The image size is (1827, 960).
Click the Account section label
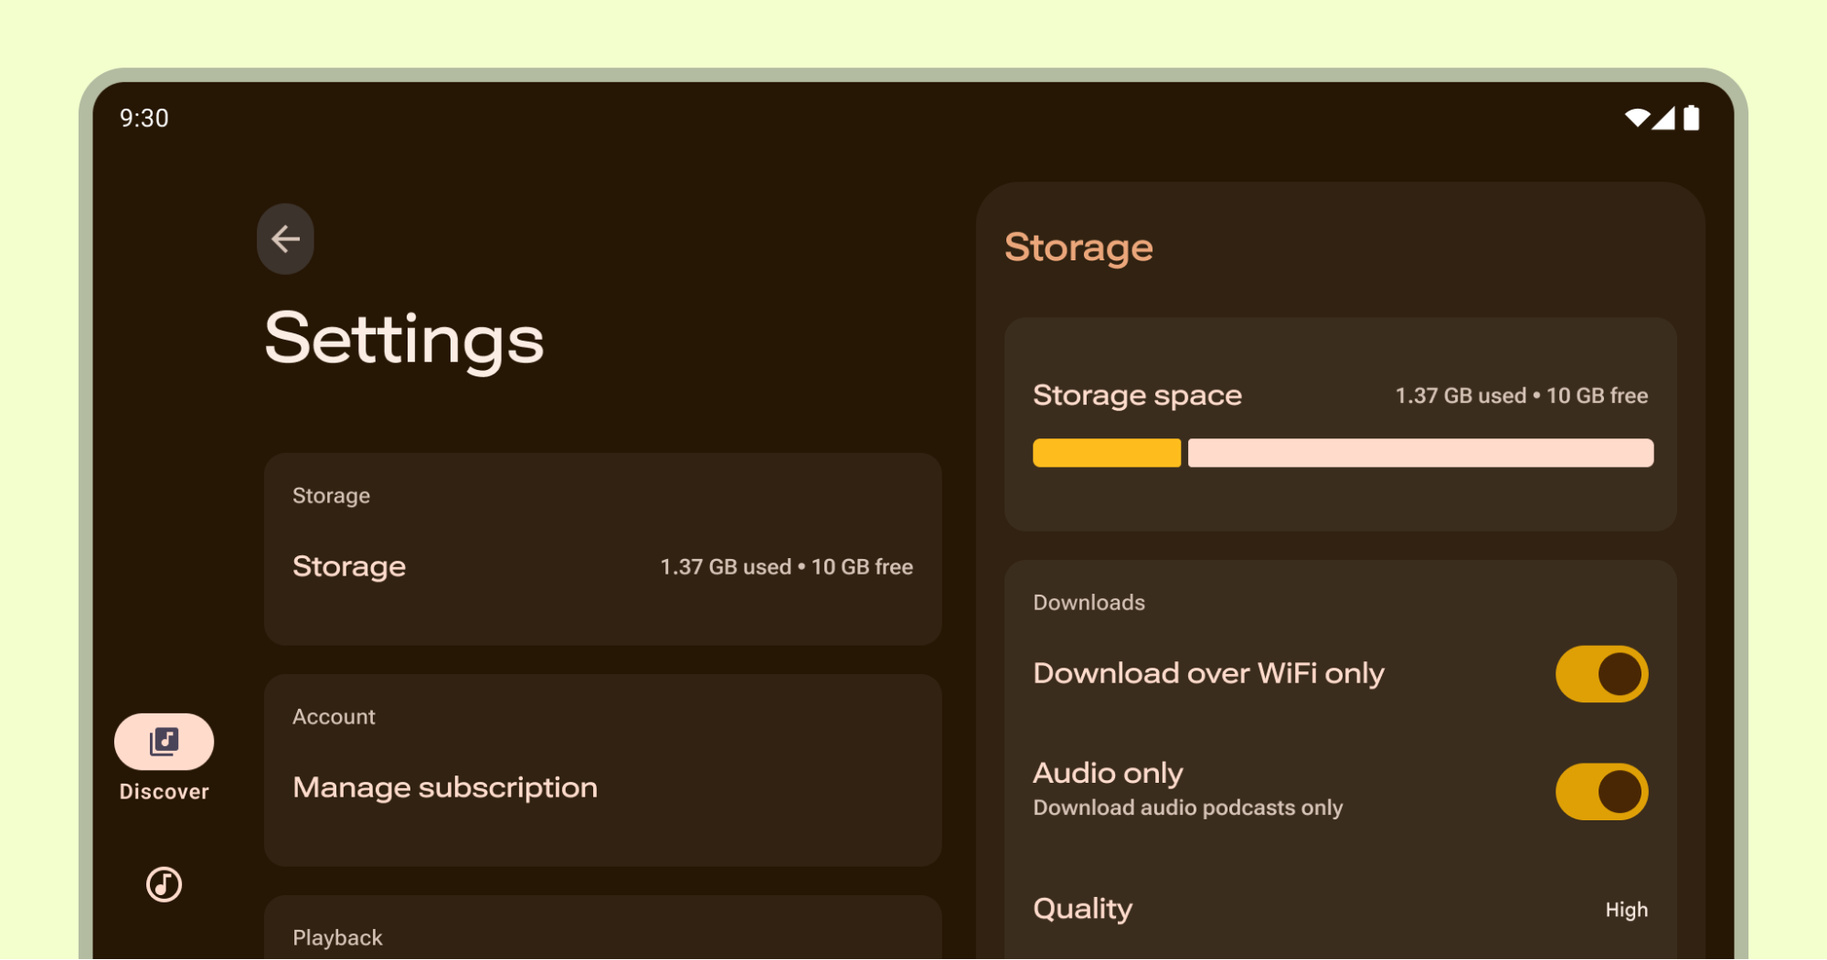(x=334, y=717)
